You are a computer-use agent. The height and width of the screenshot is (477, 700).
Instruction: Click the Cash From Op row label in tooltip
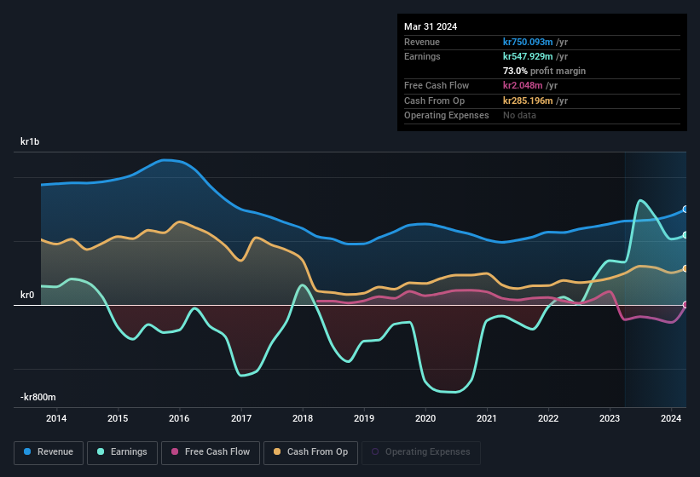(x=434, y=101)
